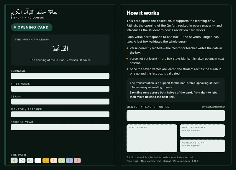
Task: Select the orange path step 2
Action: click(46, 160)
